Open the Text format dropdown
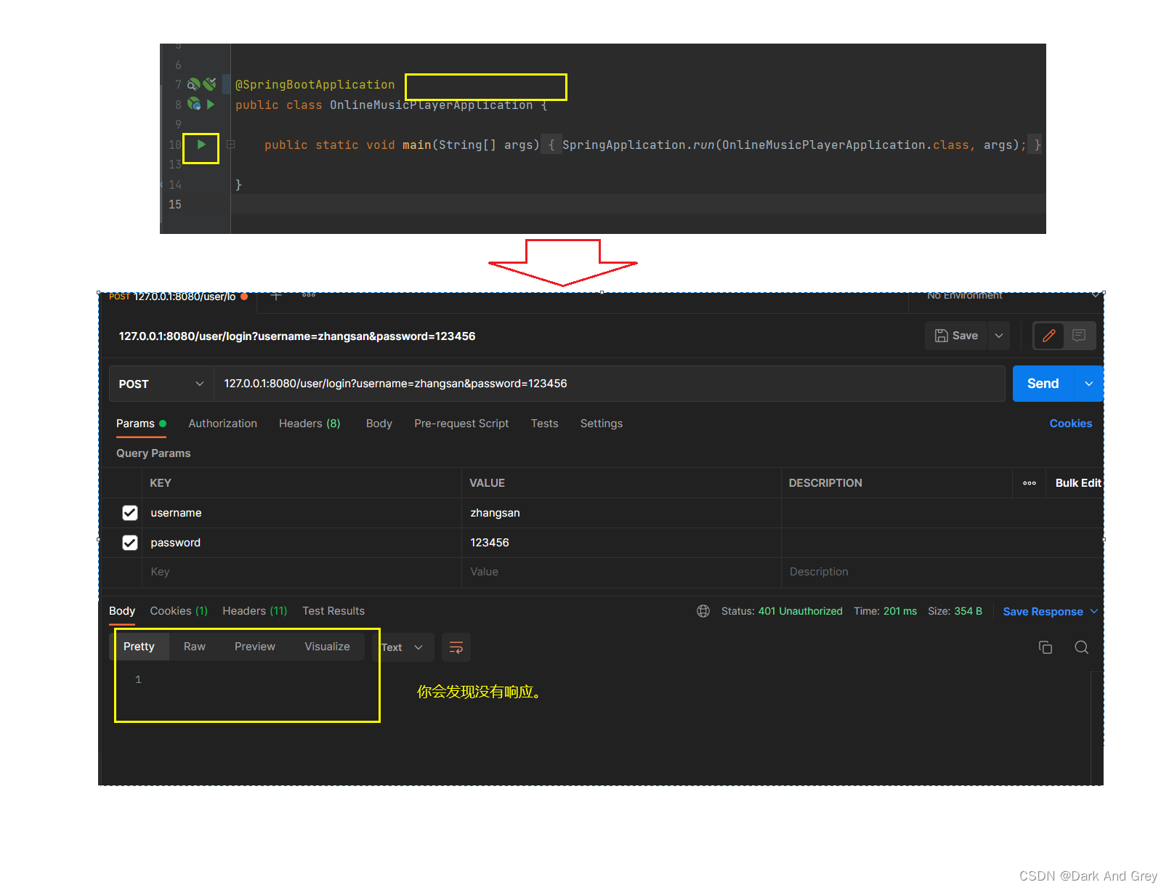1169x890 pixels. pos(403,647)
